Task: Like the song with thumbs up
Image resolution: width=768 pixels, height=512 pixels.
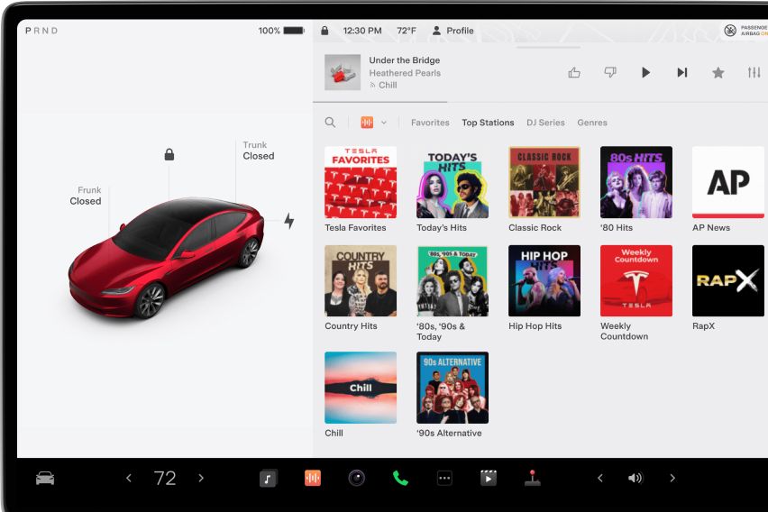Action: pos(574,73)
